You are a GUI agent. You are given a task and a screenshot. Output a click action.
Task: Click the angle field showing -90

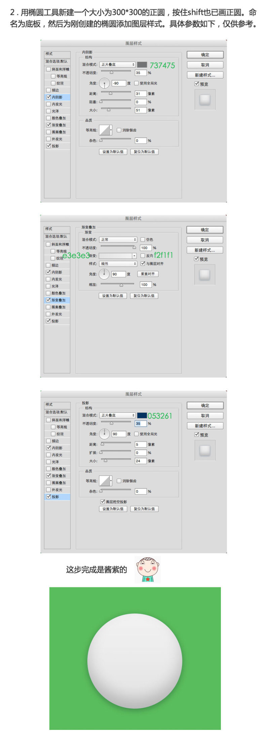[119, 83]
